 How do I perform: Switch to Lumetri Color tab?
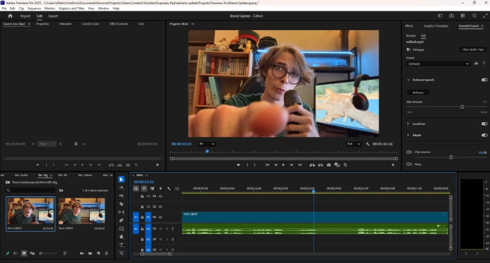point(90,24)
